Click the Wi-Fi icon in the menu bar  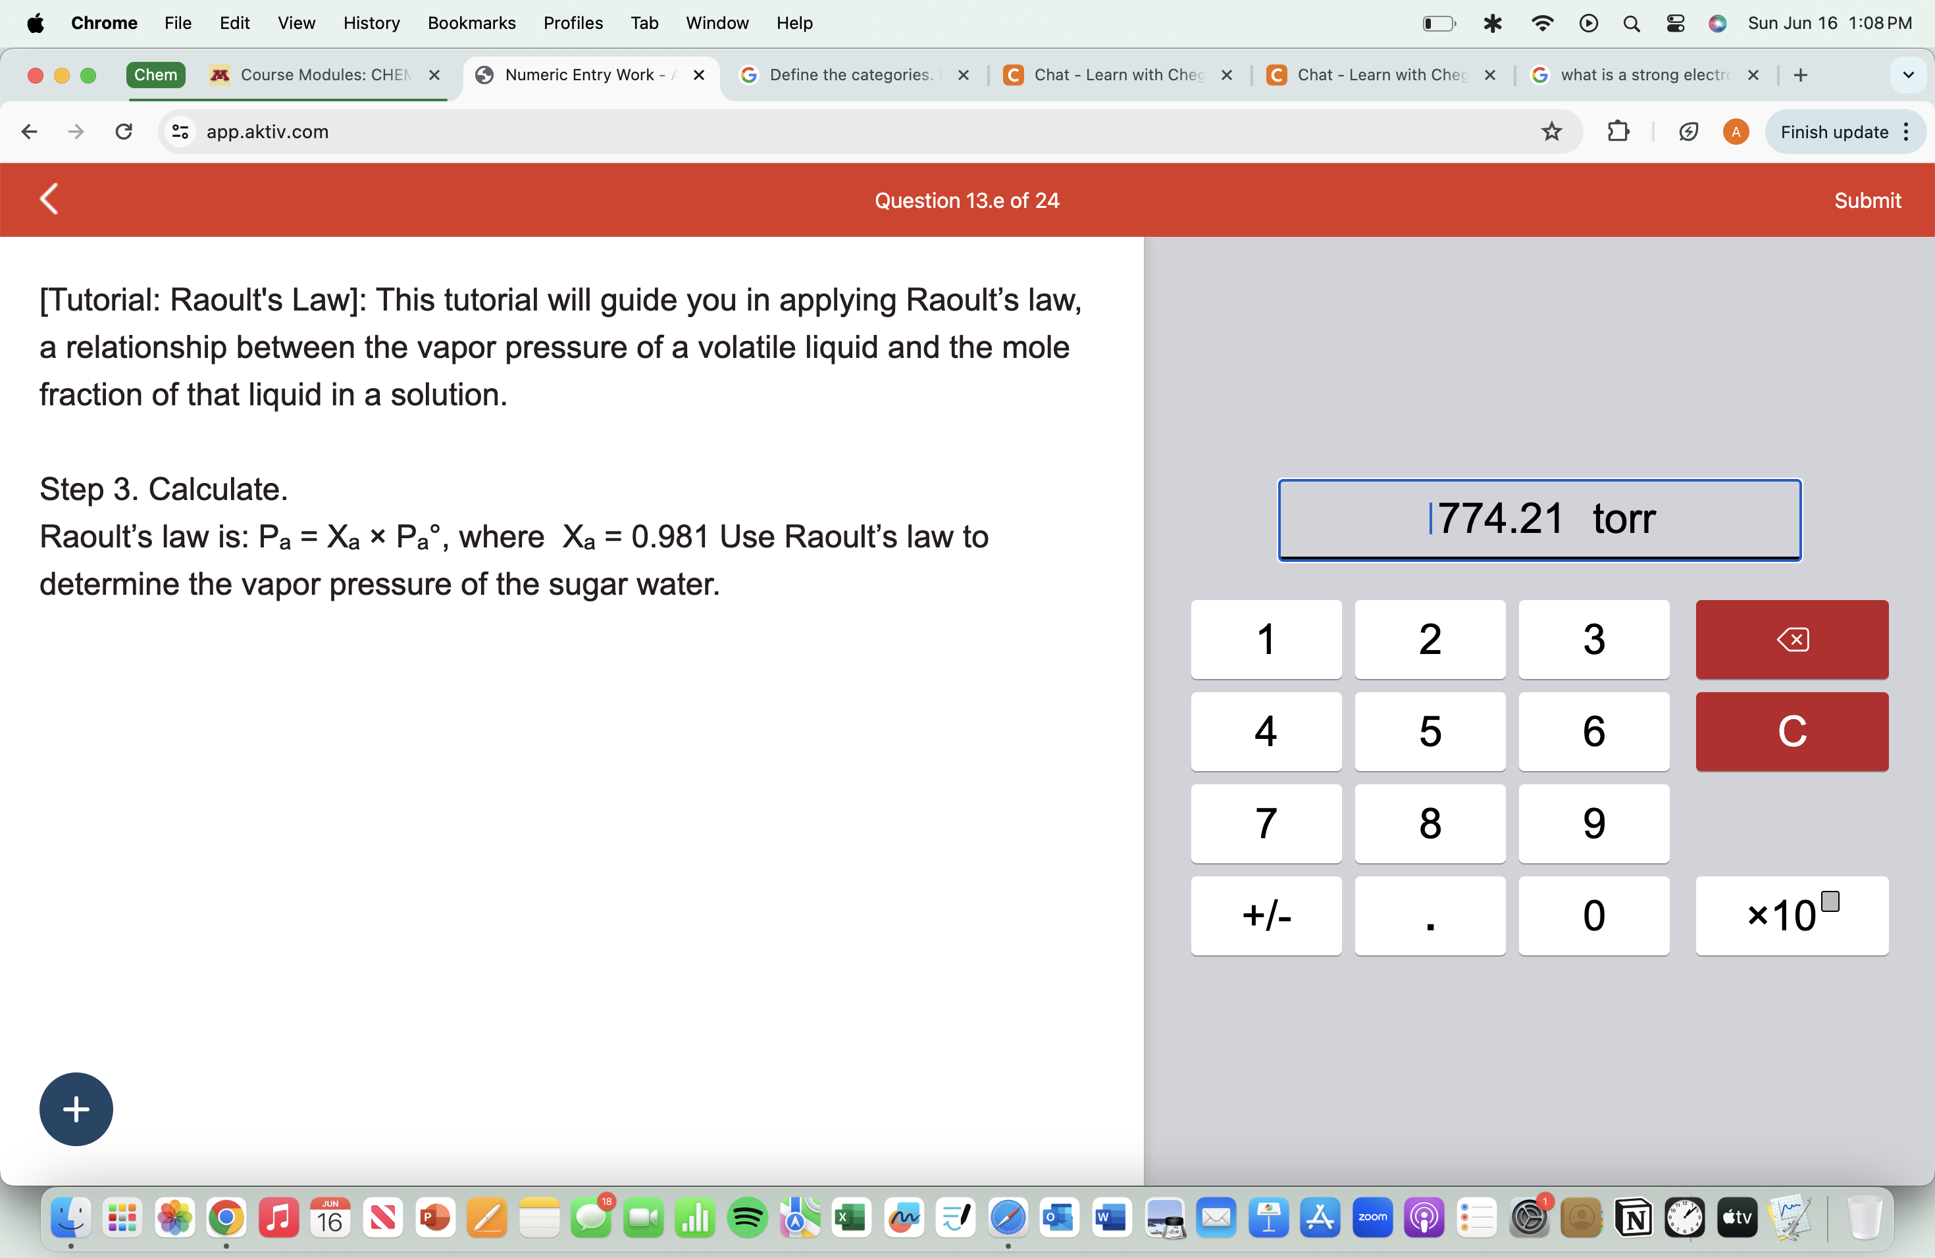(x=1541, y=23)
